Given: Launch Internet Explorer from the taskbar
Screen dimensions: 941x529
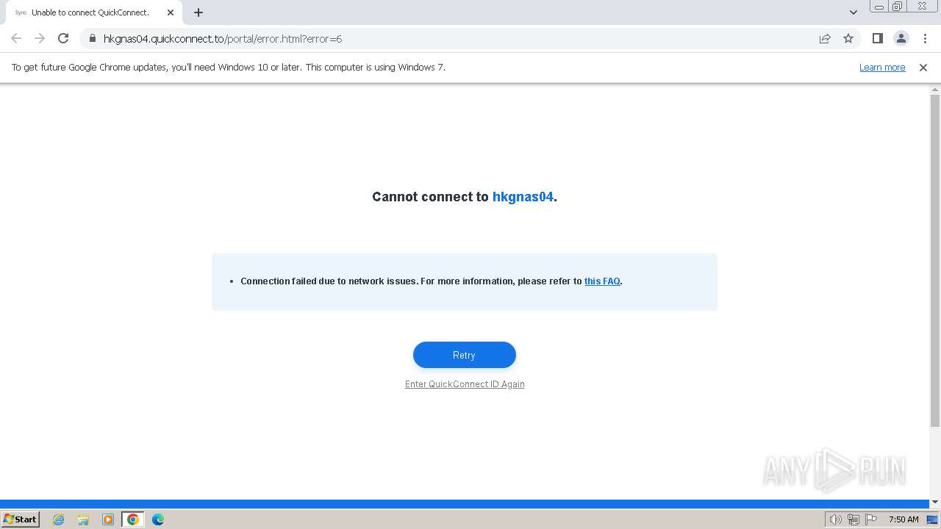Looking at the screenshot, I should click(x=58, y=519).
